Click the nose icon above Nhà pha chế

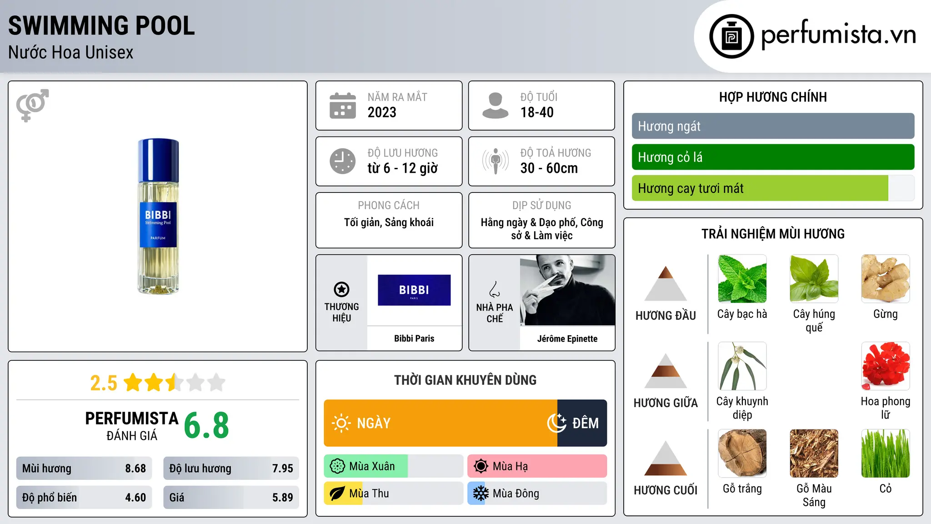pyautogui.click(x=495, y=289)
